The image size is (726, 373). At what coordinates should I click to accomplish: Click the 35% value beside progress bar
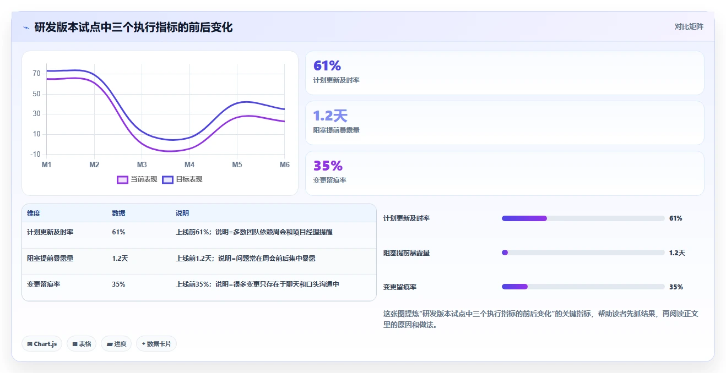676,287
